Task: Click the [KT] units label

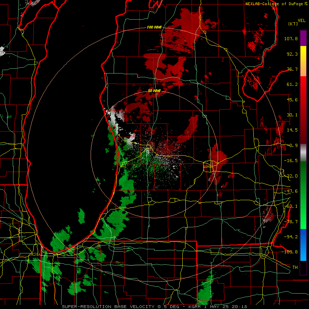Action: click(293, 24)
